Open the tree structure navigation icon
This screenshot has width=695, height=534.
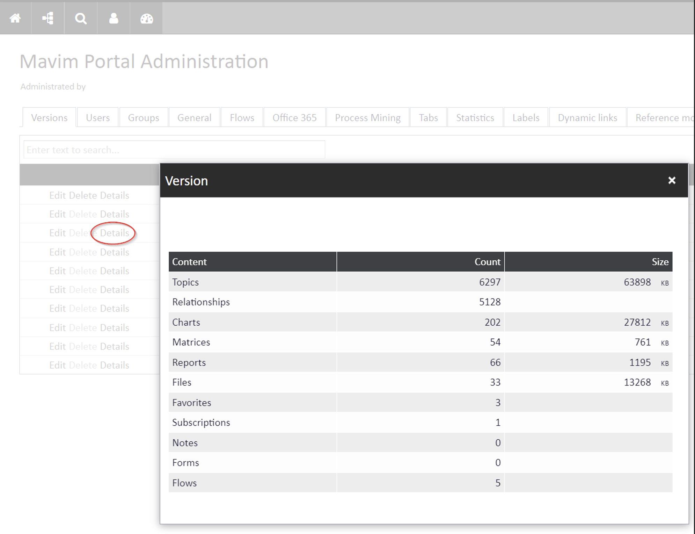point(48,18)
